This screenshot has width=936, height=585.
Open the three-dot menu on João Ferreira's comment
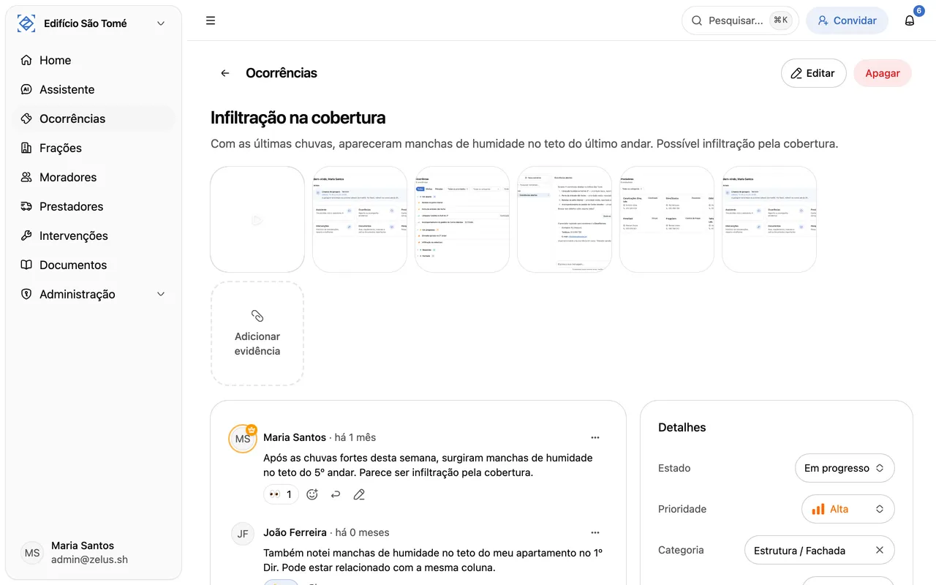click(x=595, y=532)
